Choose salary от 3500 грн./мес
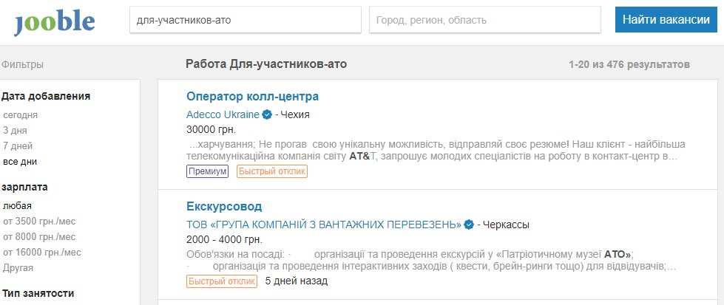 click(x=39, y=222)
